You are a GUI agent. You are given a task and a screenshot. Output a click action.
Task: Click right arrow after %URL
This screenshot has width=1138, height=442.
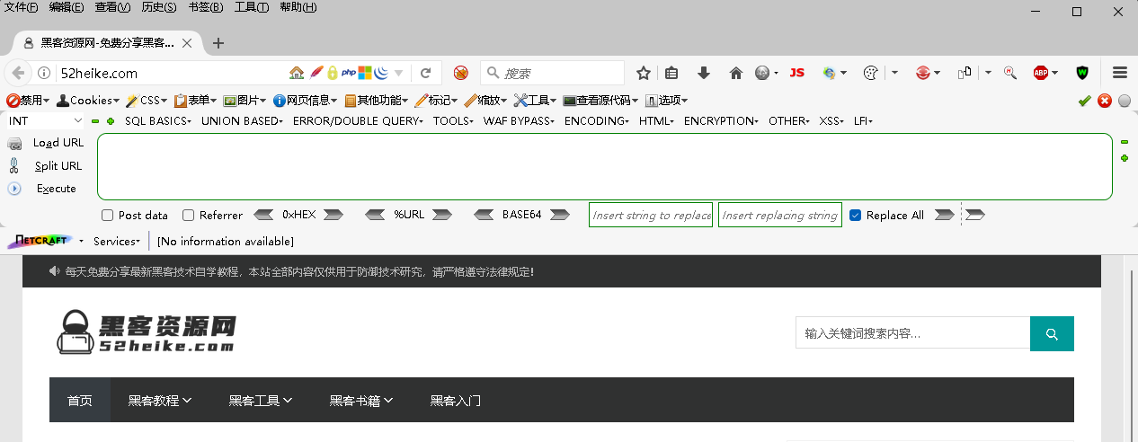pos(441,215)
